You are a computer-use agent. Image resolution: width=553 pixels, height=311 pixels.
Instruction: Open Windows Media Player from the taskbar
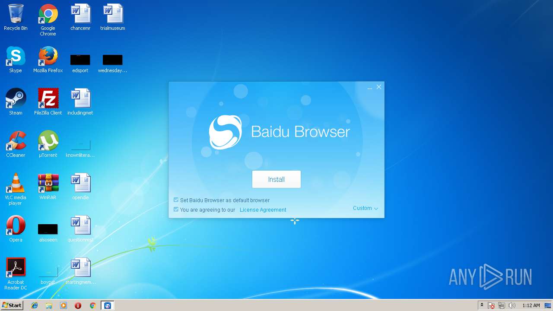tap(64, 305)
